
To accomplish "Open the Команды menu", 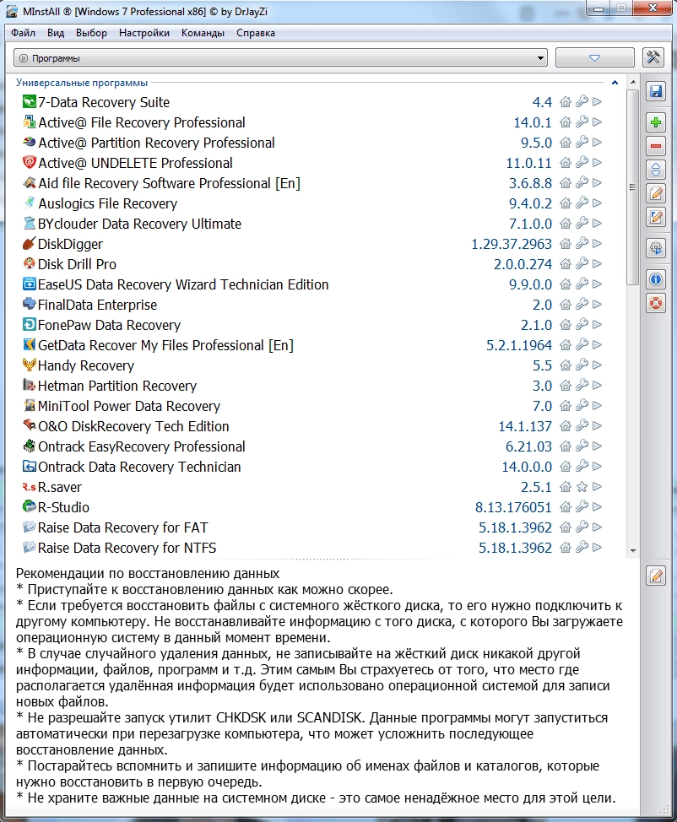I will [203, 33].
